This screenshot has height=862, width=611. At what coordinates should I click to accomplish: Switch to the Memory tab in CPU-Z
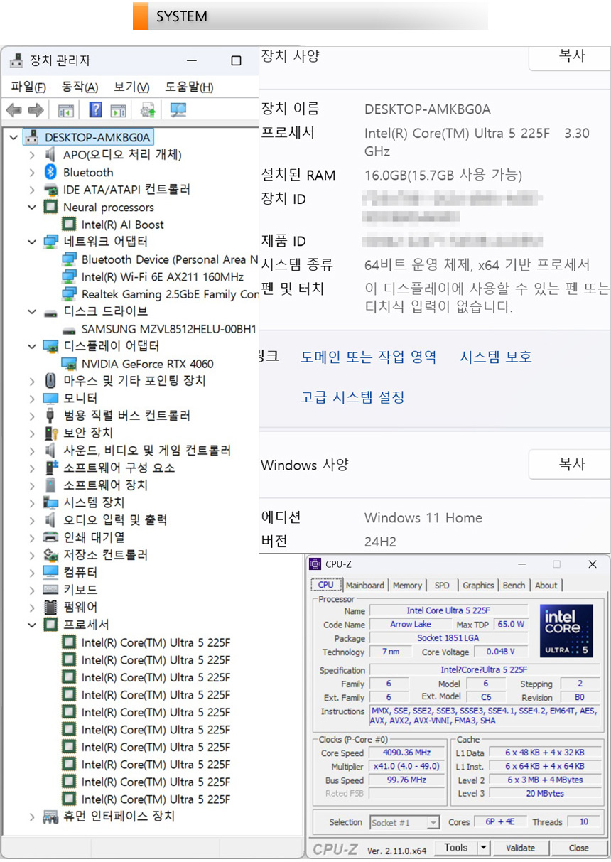tap(407, 586)
